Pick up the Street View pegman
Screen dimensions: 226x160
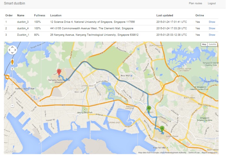[x=12, y=62]
